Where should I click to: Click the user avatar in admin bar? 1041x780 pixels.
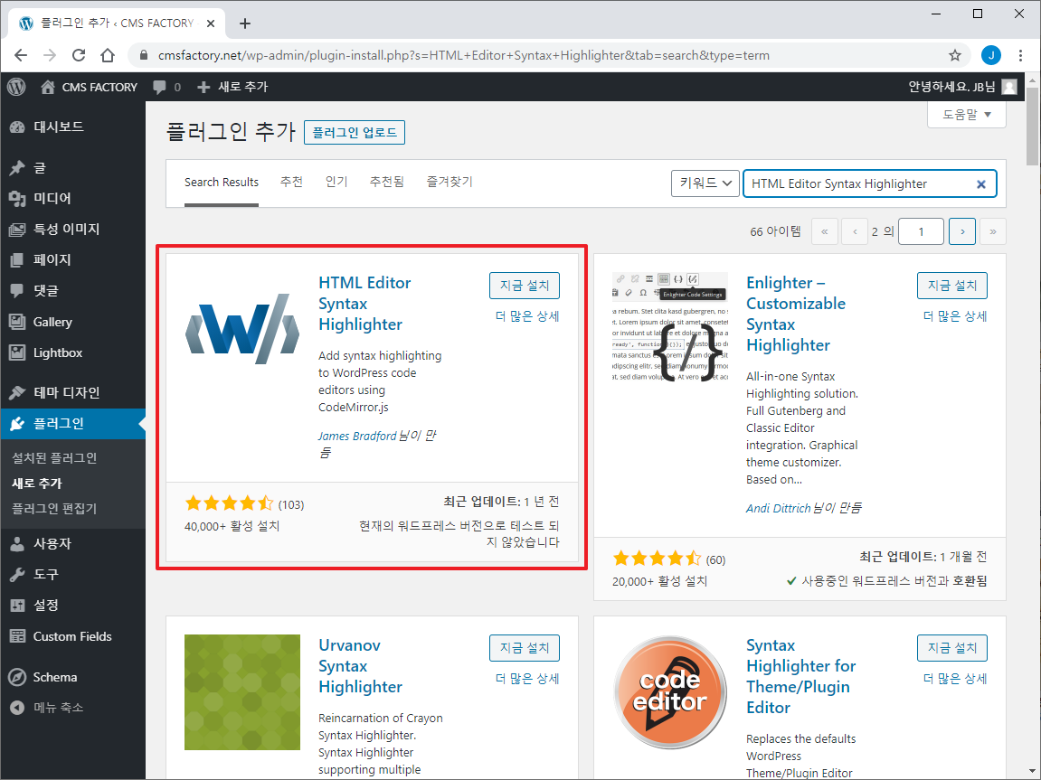[x=1009, y=87]
